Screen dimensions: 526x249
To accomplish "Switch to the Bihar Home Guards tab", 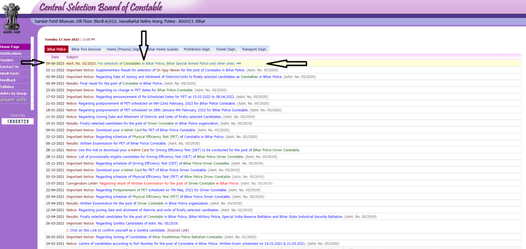I will pos(163,49).
